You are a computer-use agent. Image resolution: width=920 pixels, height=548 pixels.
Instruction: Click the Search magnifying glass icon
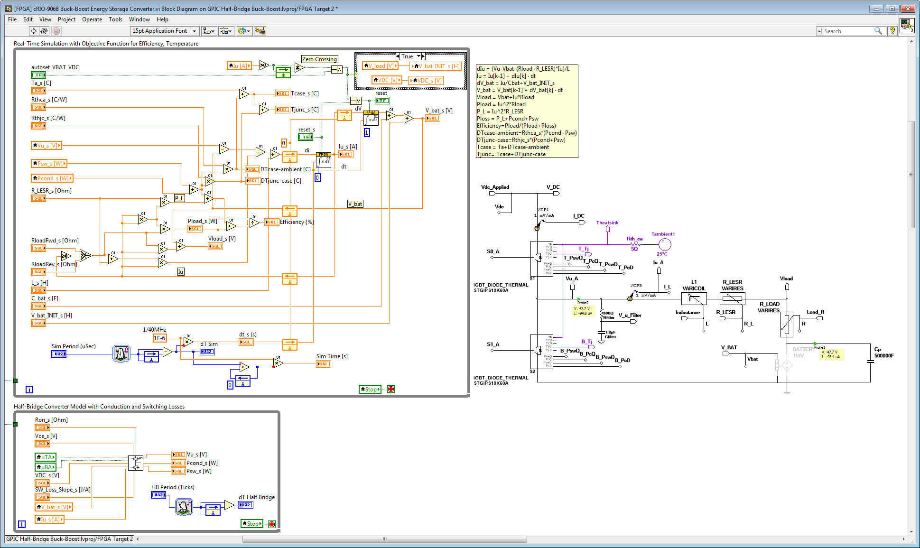tap(878, 31)
